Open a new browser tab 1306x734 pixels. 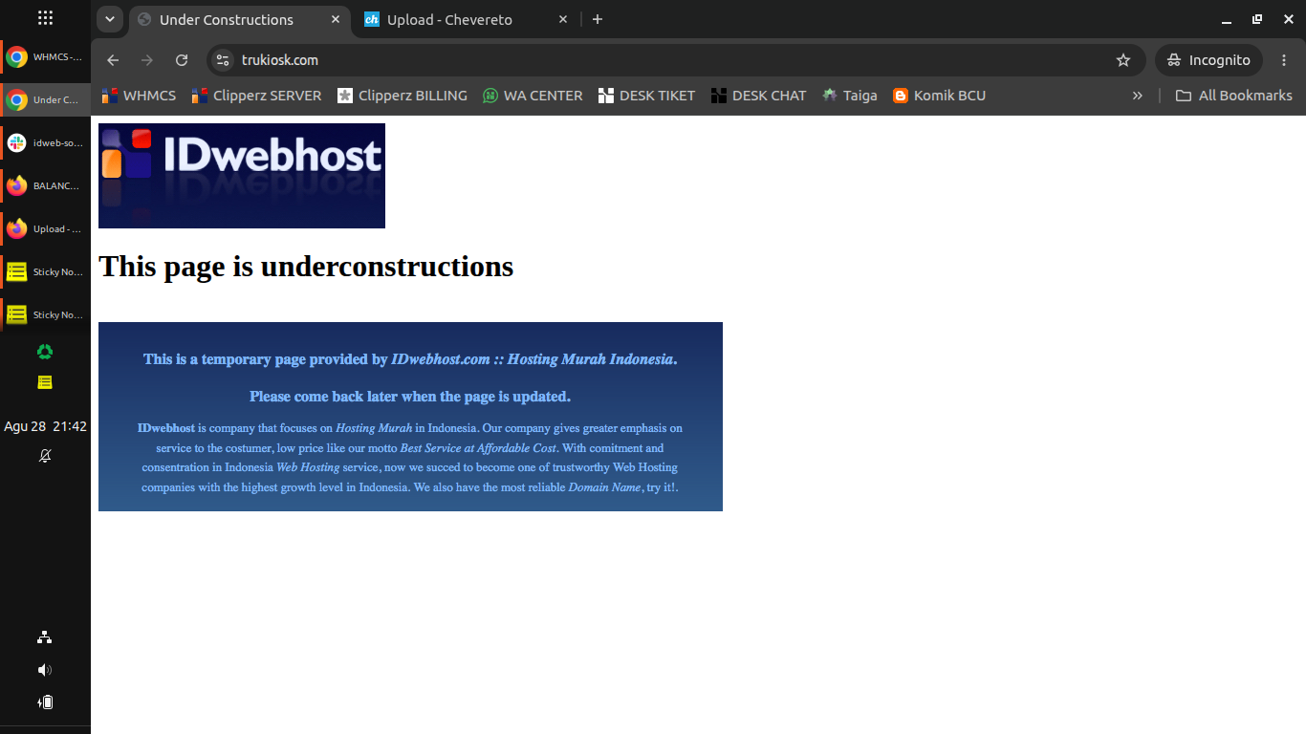point(598,19)
